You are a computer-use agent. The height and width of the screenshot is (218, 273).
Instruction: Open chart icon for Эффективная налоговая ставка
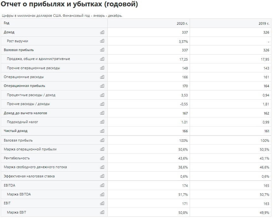pos(102,176)
